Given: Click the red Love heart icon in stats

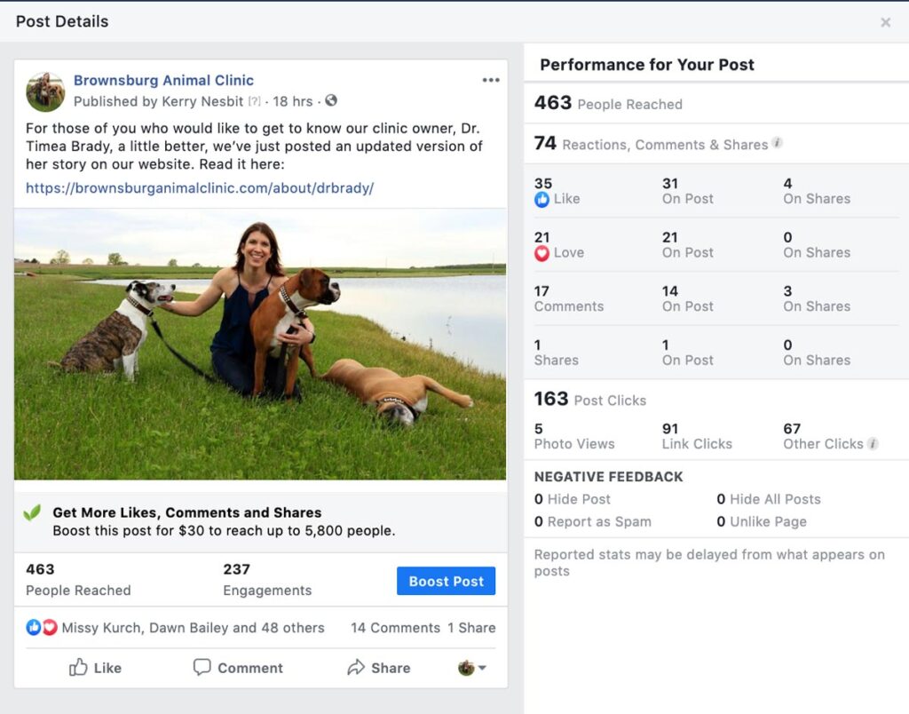Looking at the screenshot, I should (x=542, y=253).
